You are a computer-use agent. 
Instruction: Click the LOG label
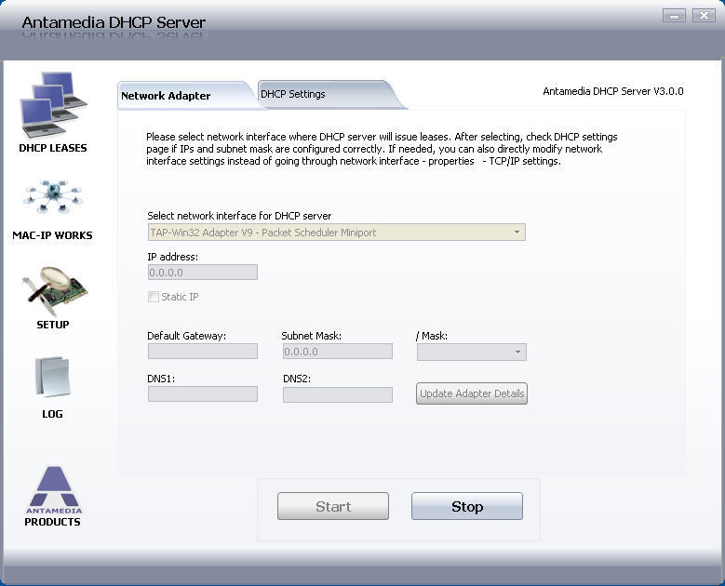point(52,414)
